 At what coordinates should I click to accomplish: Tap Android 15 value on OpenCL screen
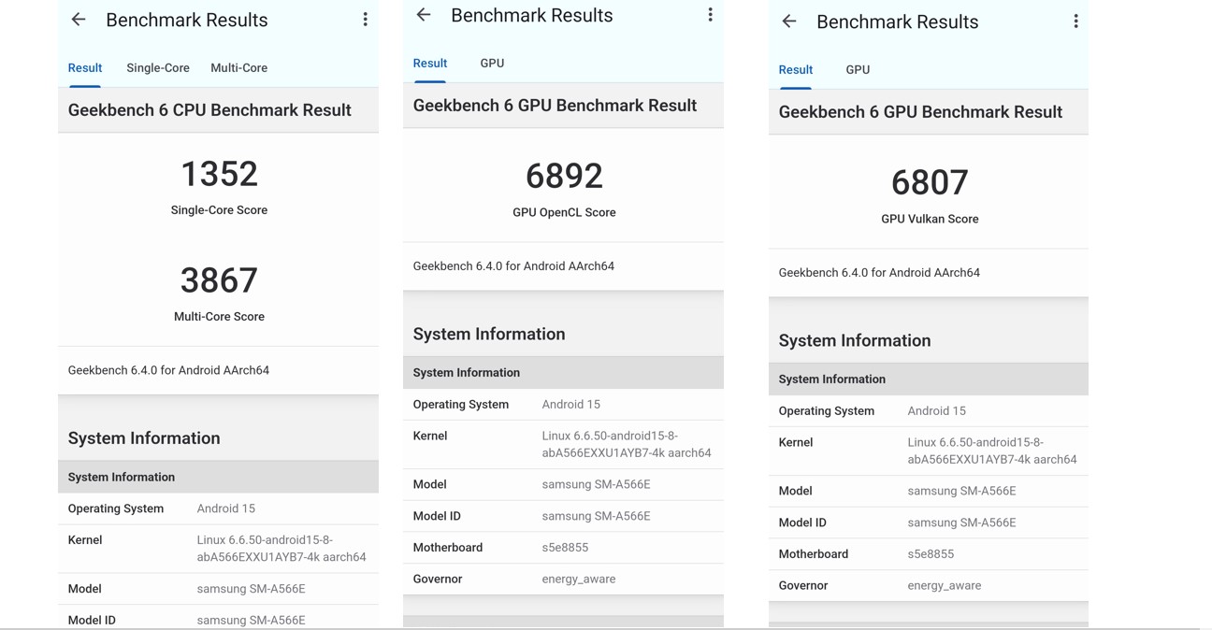[x=570, y=405]
